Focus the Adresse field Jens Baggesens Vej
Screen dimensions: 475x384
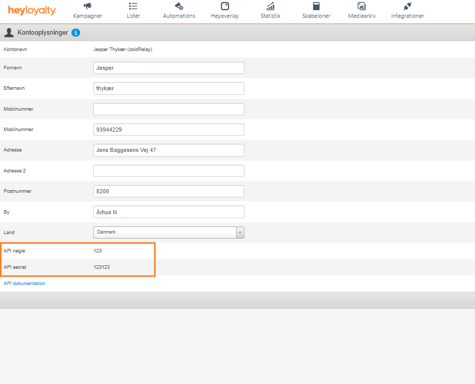tap(169, 150)
